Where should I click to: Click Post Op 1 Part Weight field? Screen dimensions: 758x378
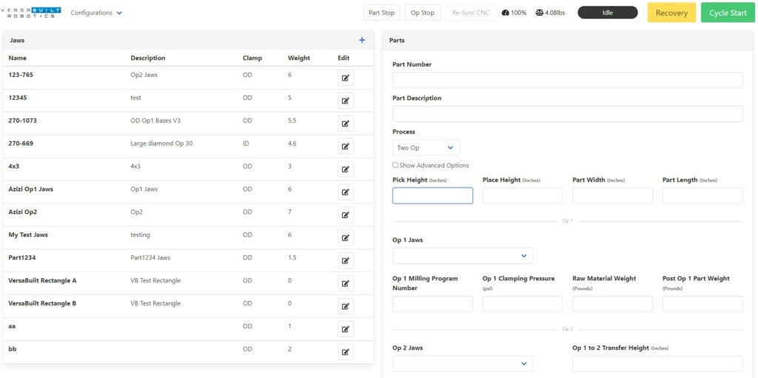702,304
